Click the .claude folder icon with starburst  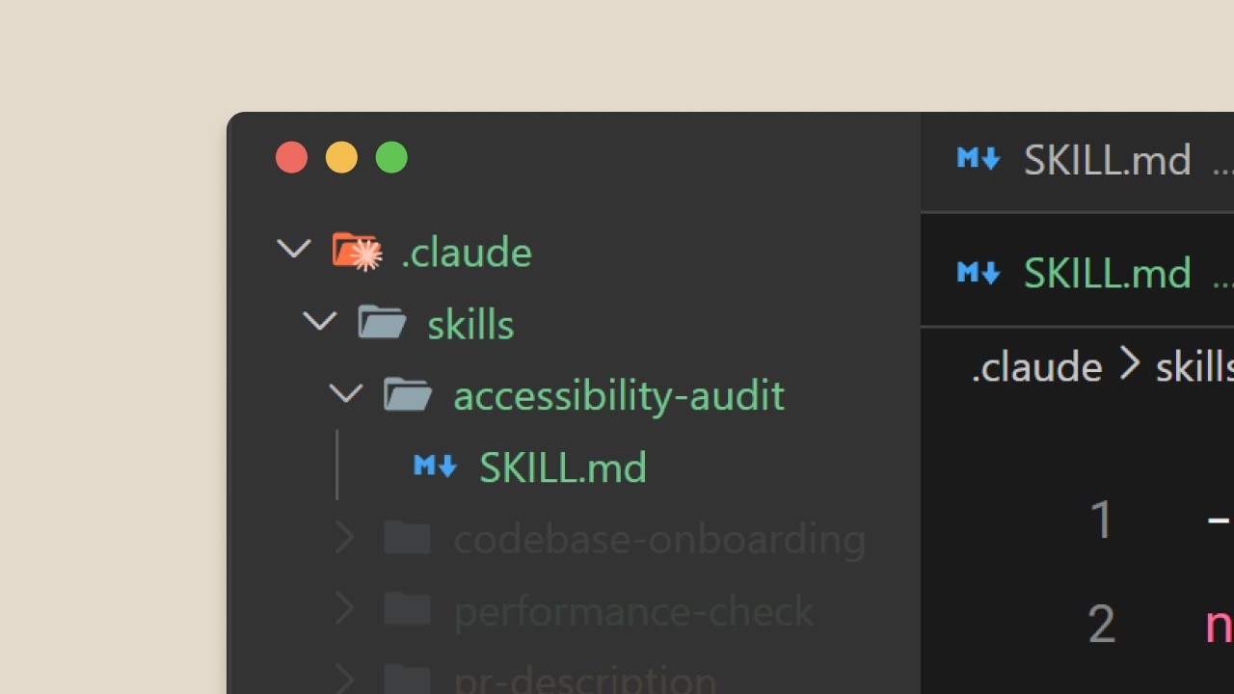[x=357, y=252]
